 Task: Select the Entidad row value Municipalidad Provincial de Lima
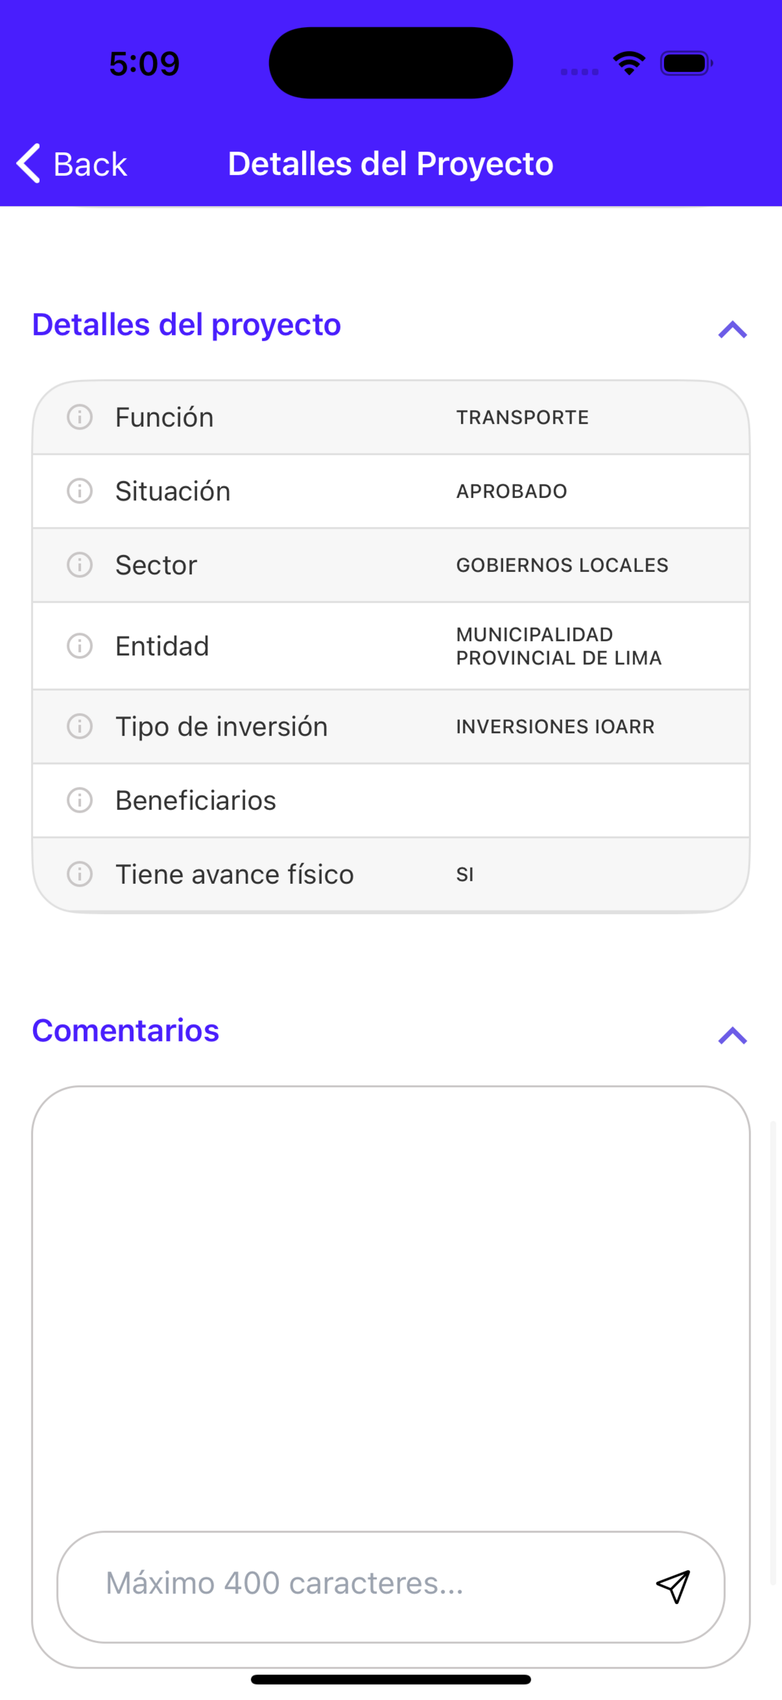click(559, 646)
